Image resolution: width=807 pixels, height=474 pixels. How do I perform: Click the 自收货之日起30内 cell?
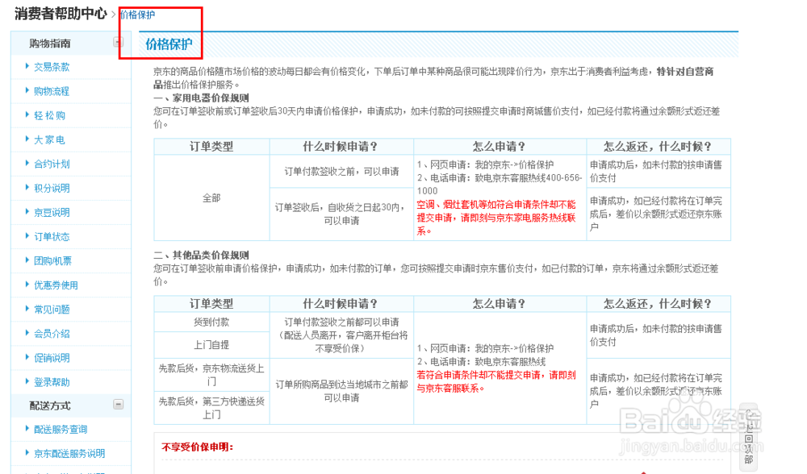tap(341, 214)
